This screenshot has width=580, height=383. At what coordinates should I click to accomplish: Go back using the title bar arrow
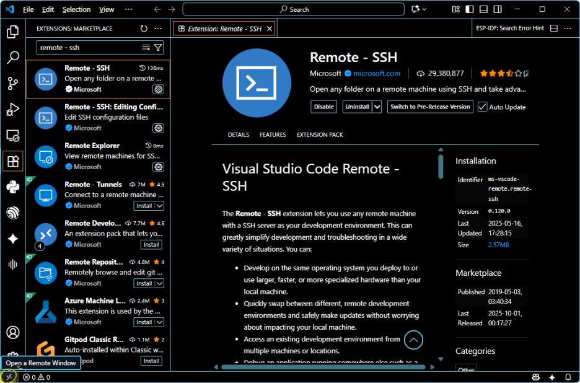157,9
